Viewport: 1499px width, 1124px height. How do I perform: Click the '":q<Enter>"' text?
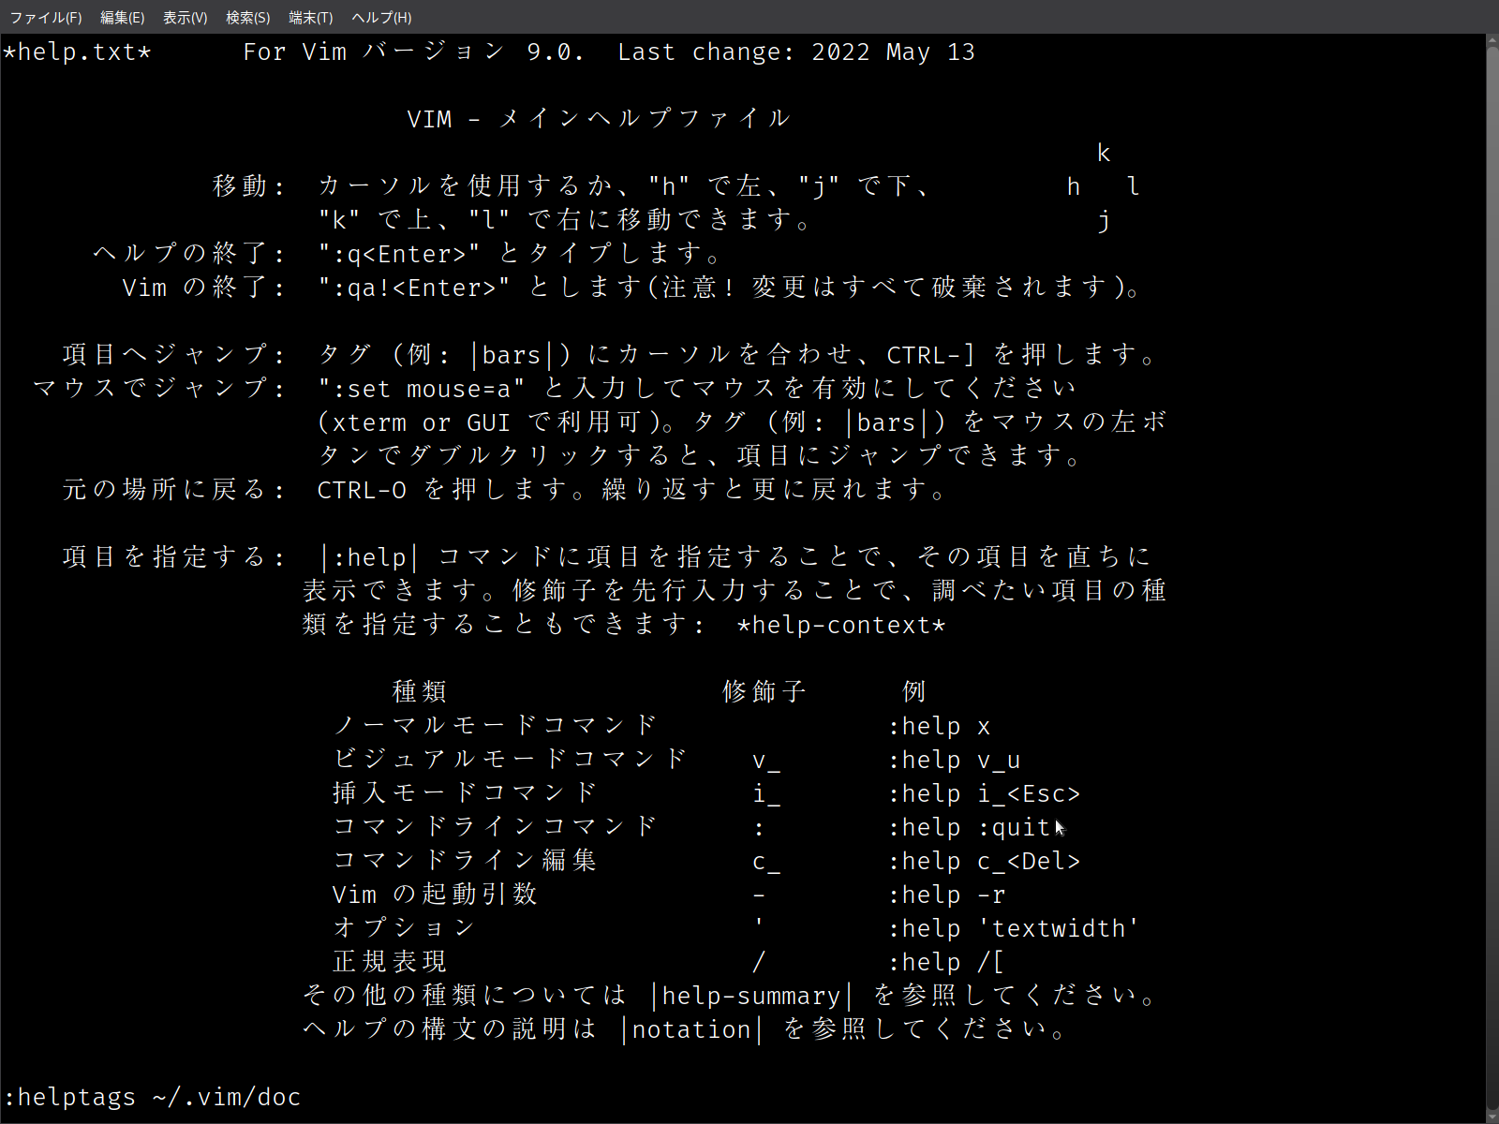click(399, 254)
